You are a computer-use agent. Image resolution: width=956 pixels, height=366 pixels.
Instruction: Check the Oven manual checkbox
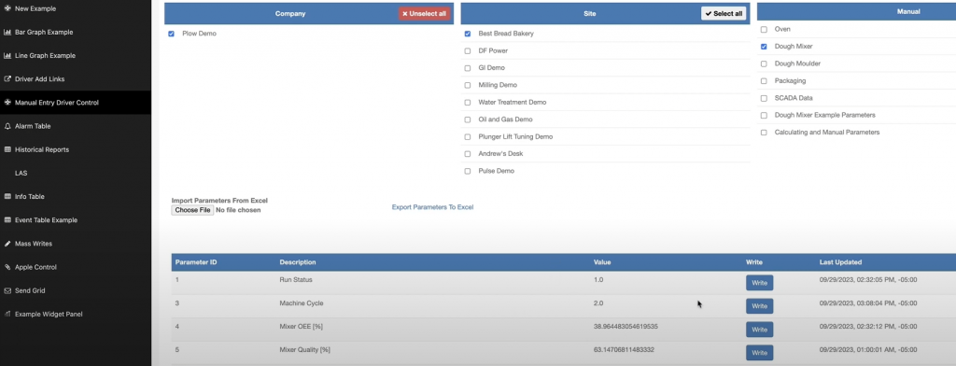[x=764, y=29]
